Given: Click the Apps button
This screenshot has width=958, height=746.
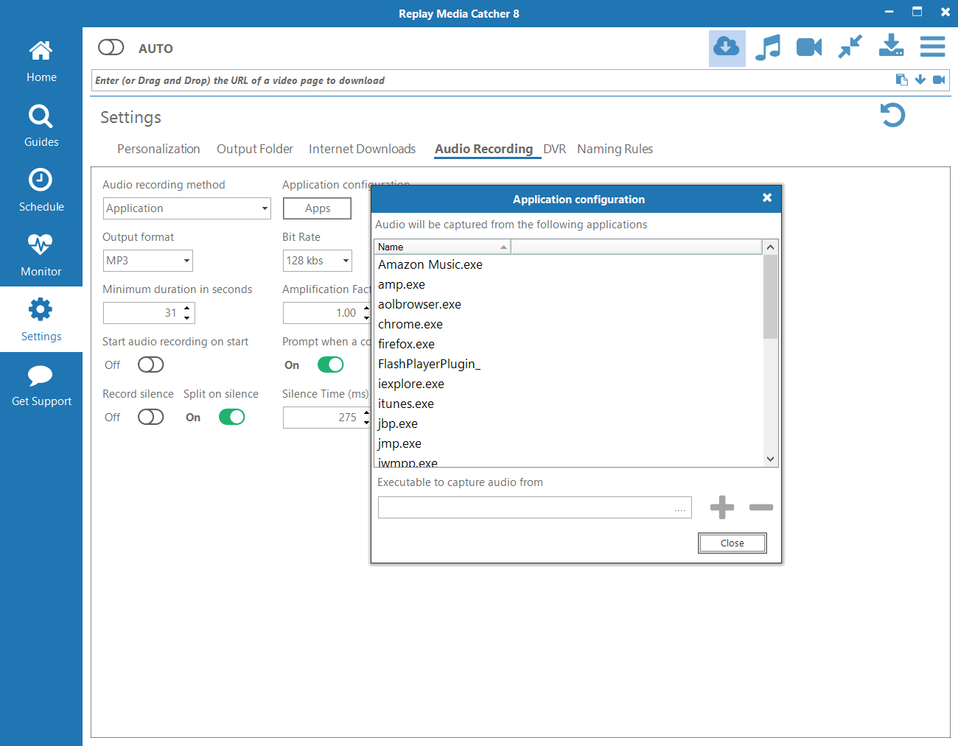Looking at the screenshot, I should (x=318, y=208).
